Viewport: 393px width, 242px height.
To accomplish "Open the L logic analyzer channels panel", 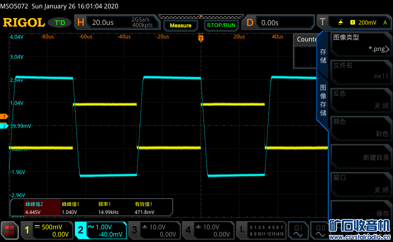I will click(x=260, y=230).
